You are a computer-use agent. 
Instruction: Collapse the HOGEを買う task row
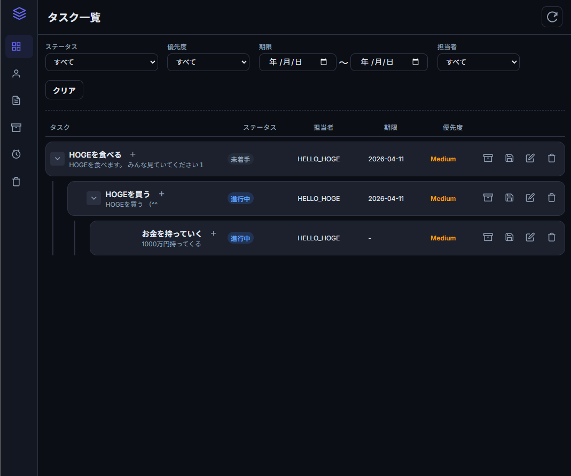click(93, 198)
